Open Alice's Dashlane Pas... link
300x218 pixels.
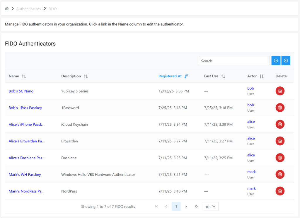[x=27, y=158]
